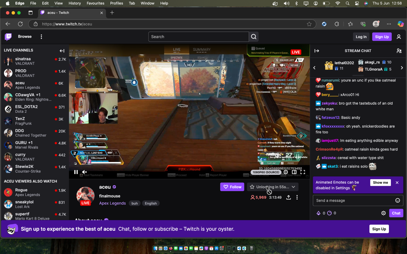
Task: Open the user profile icon menu
Action: pyautogui.click(x=399, y=37)
